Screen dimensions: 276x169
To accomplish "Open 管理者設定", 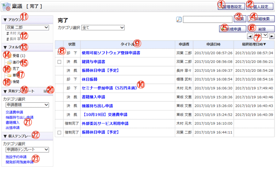I will tap(231, 7).
